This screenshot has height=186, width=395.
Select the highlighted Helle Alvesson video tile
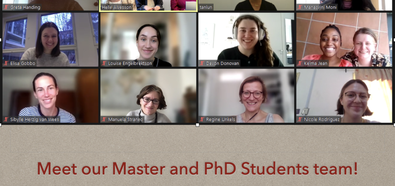(x=148, y=5)
